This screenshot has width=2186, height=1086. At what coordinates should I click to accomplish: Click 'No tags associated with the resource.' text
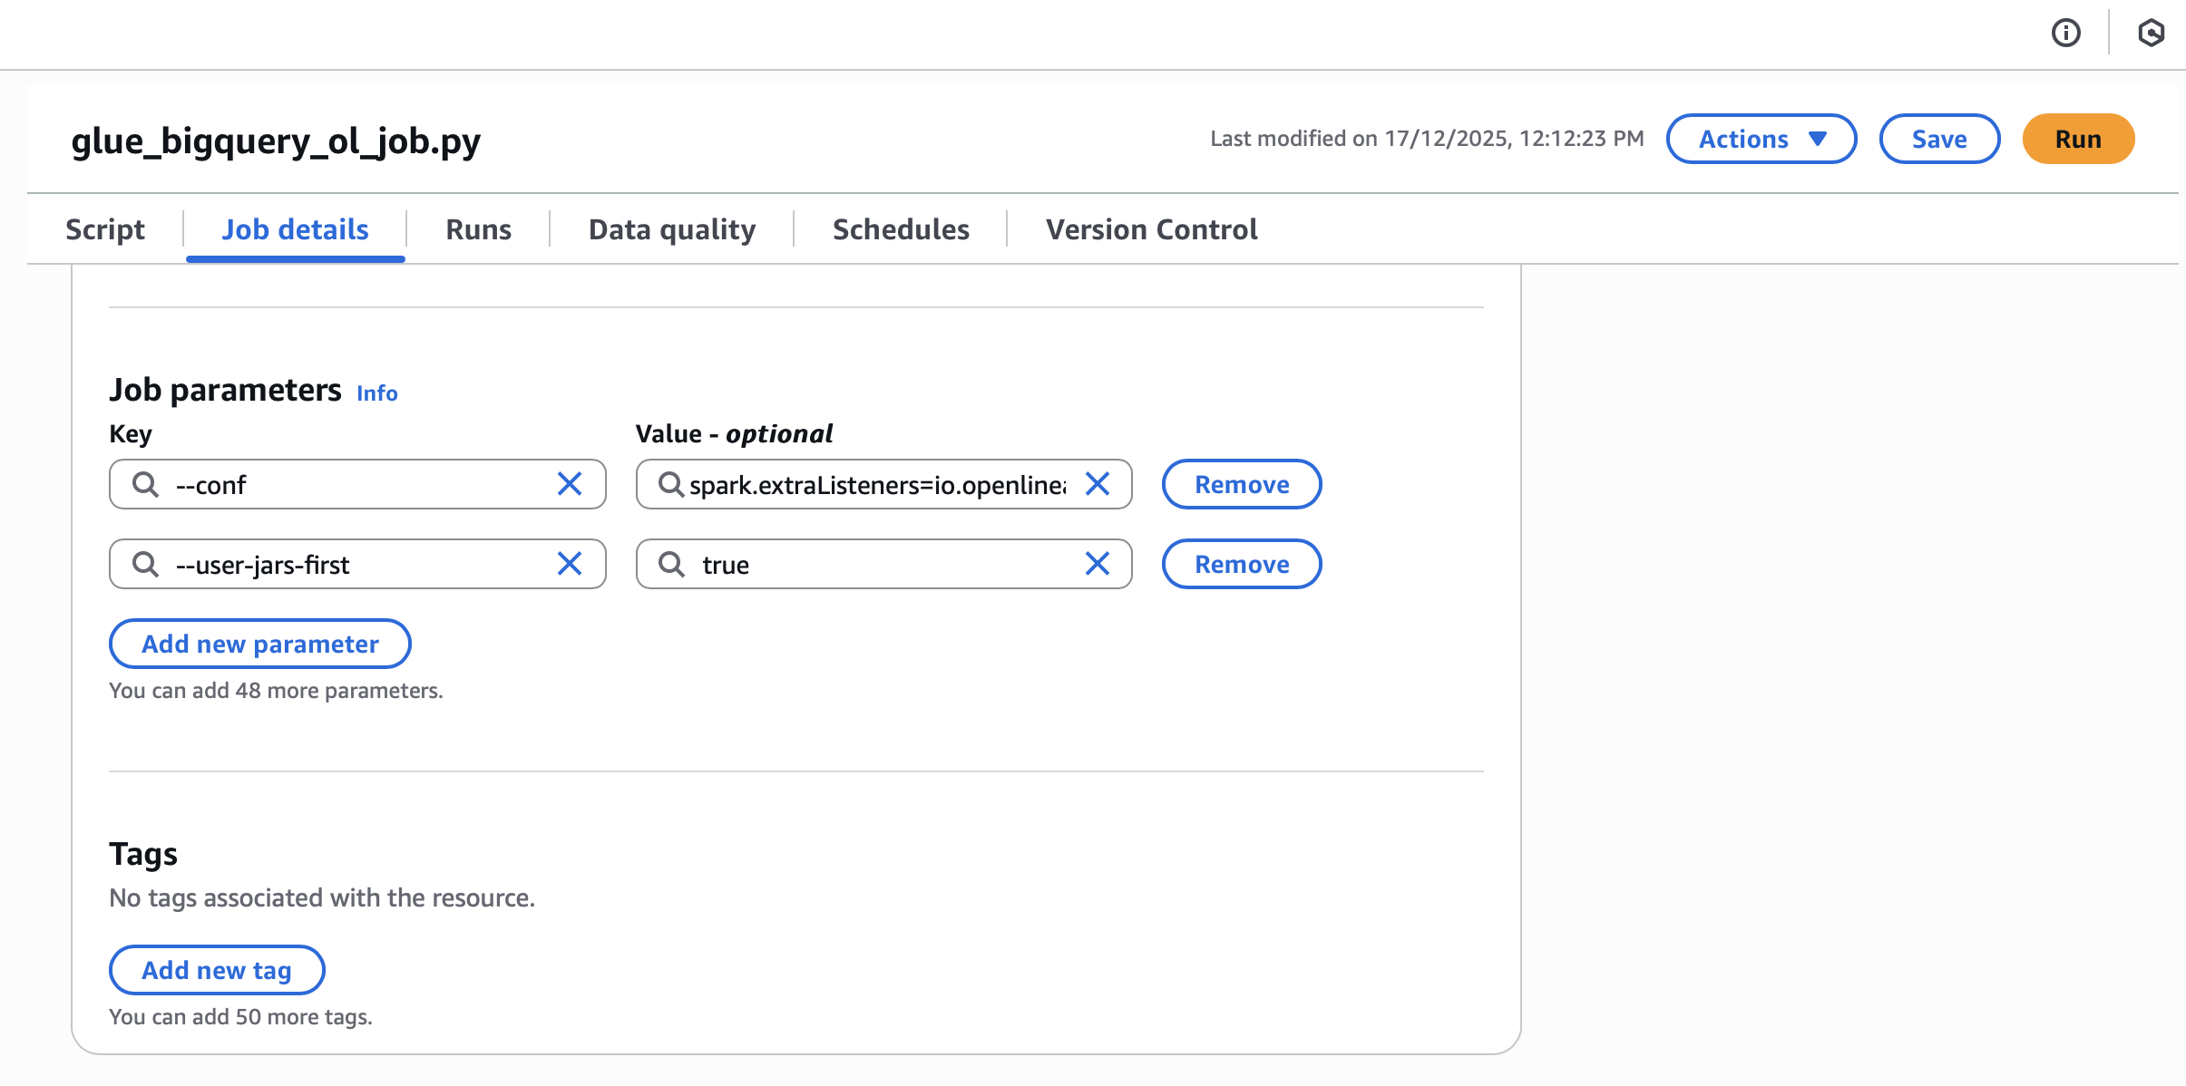pos(322,897)
